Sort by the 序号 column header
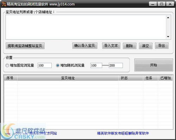176x140 pixels. pos(11,78)
